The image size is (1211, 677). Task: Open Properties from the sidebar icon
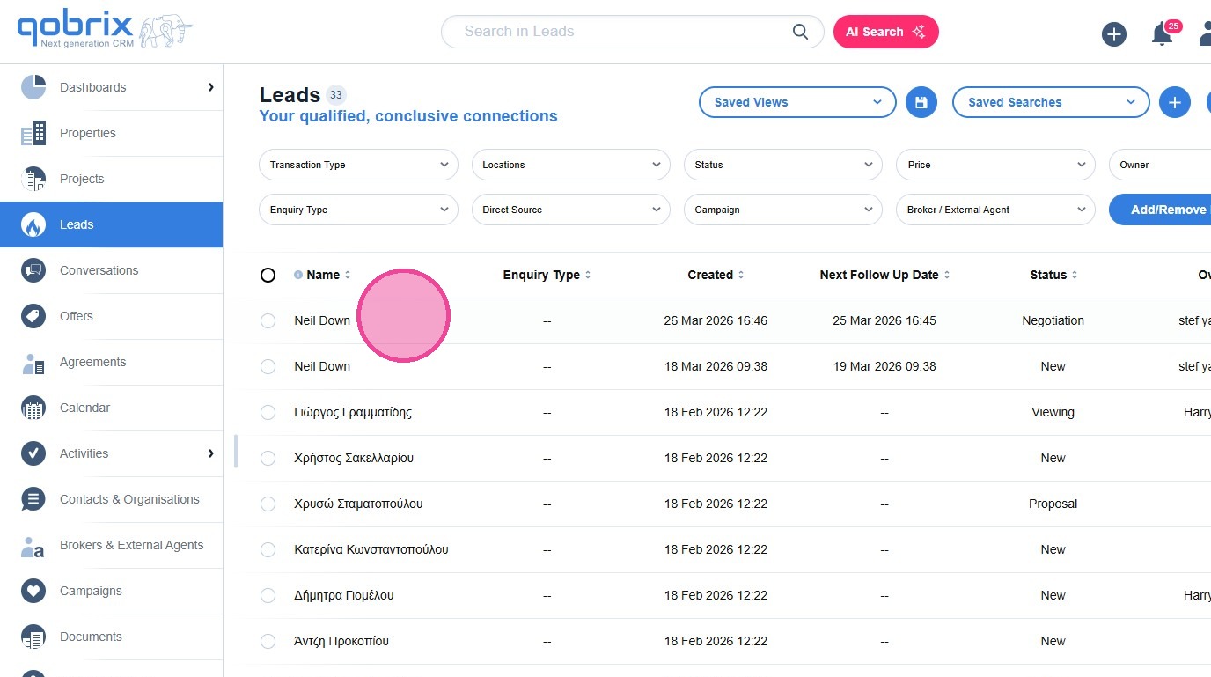(x=33, y=134)
